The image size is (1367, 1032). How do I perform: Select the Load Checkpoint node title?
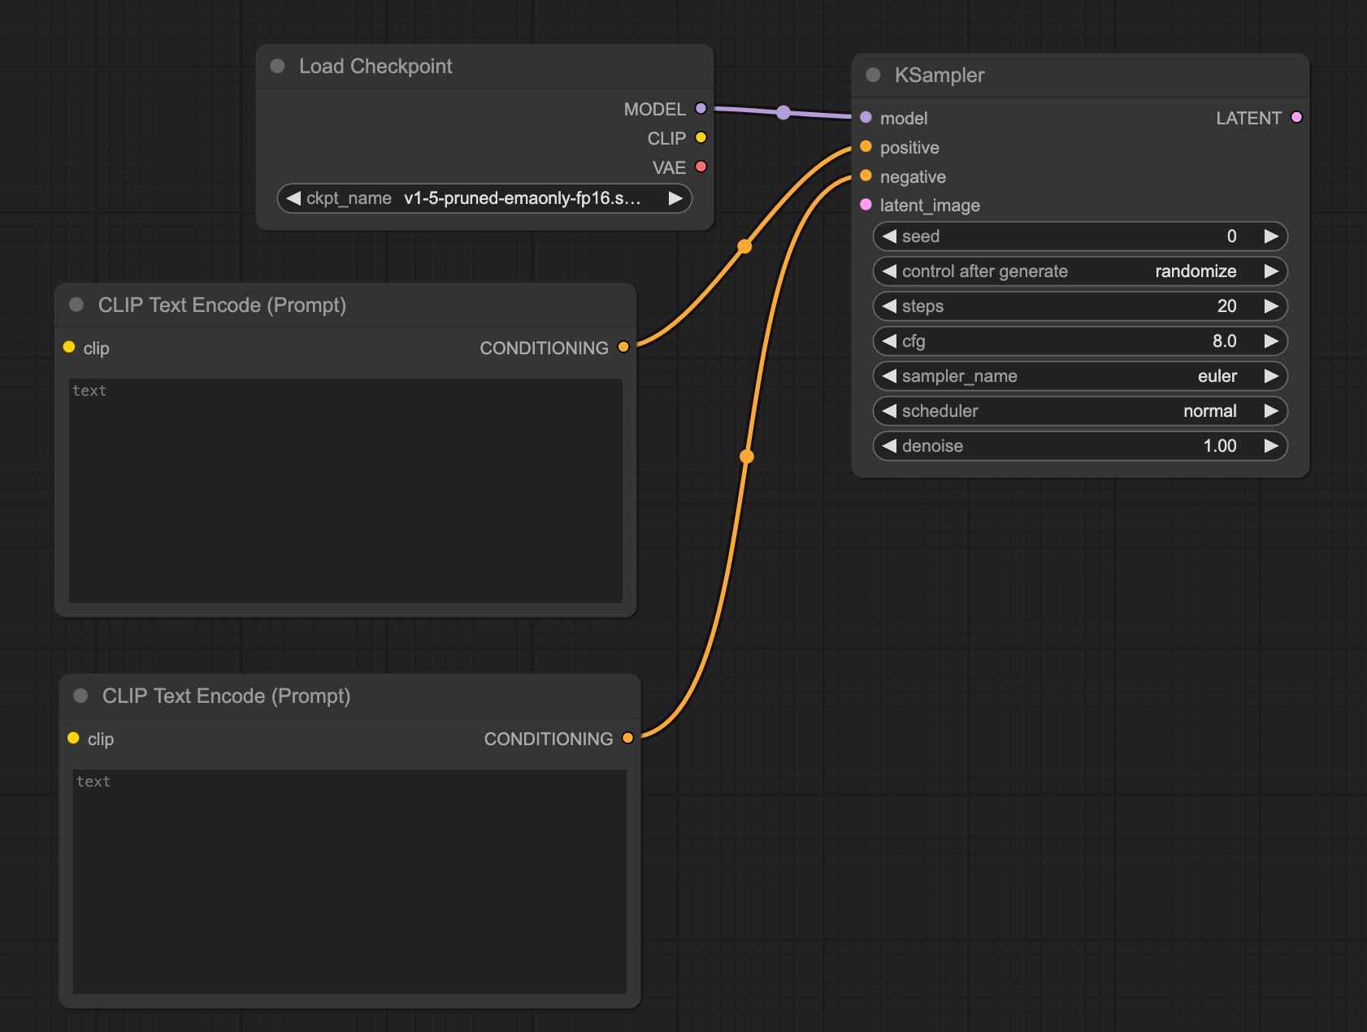pos(375,67)
